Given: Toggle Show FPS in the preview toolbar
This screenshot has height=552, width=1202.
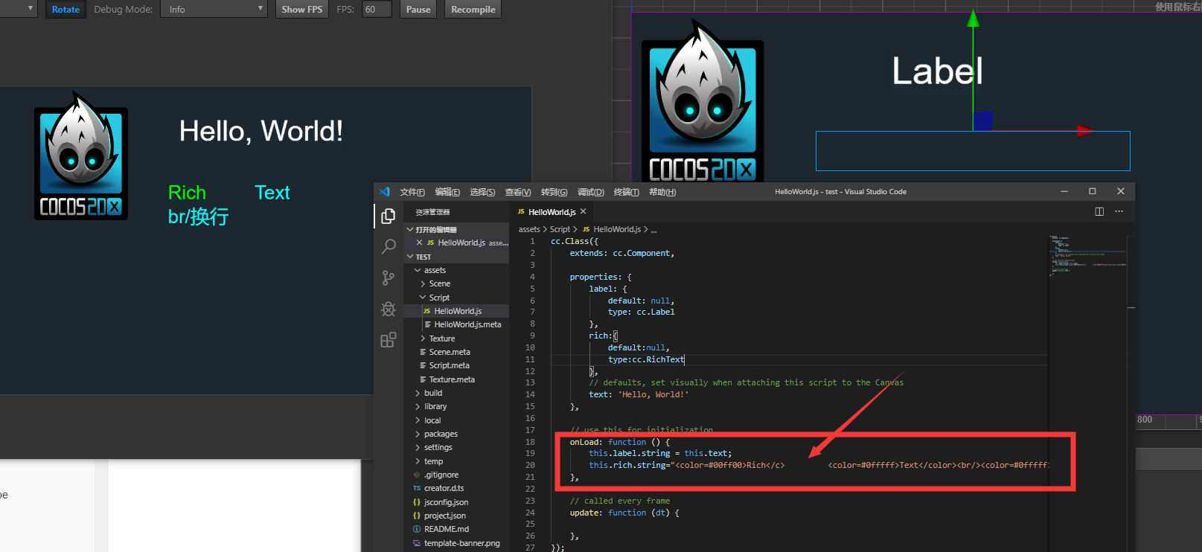Looking at the screenshot, I should pos(302,10).
